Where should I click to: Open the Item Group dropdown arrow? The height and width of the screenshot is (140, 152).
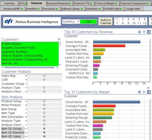(26, 109)
